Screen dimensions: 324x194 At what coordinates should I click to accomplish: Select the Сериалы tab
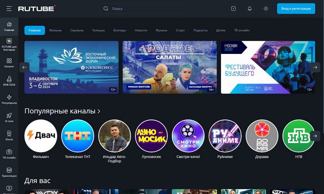[77, 31]
